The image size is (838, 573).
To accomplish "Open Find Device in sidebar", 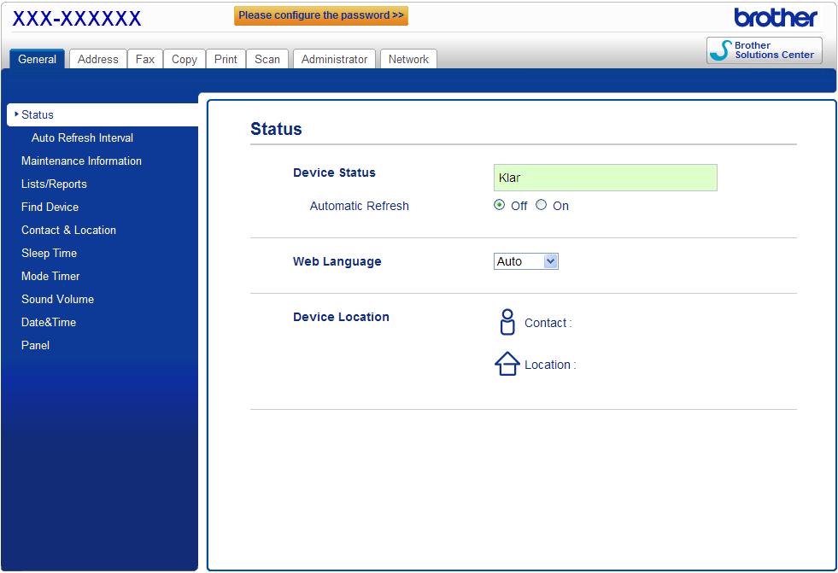I will point(50,207).
